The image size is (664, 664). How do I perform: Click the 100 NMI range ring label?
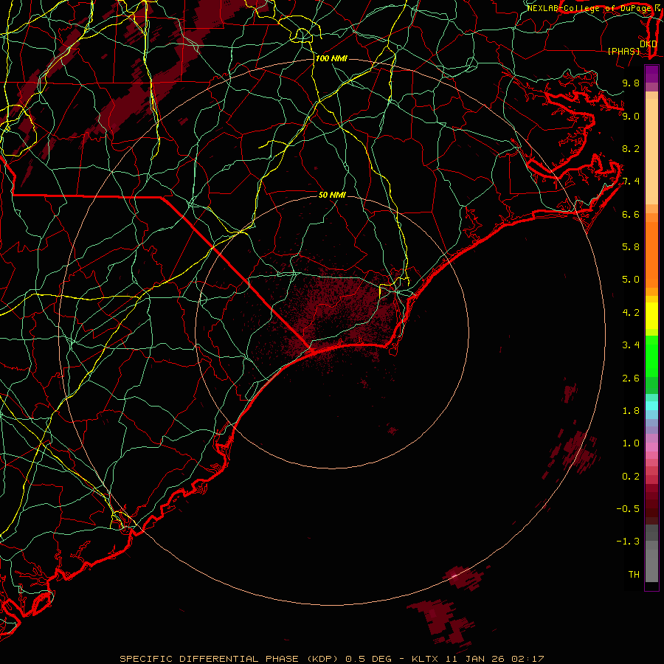pyautogui.click(x=331, y=58)
